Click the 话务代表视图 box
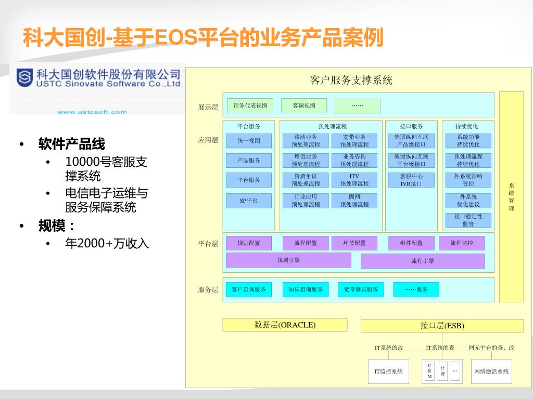533x399 pixels. pyautogui.click(x=250, y=105)
